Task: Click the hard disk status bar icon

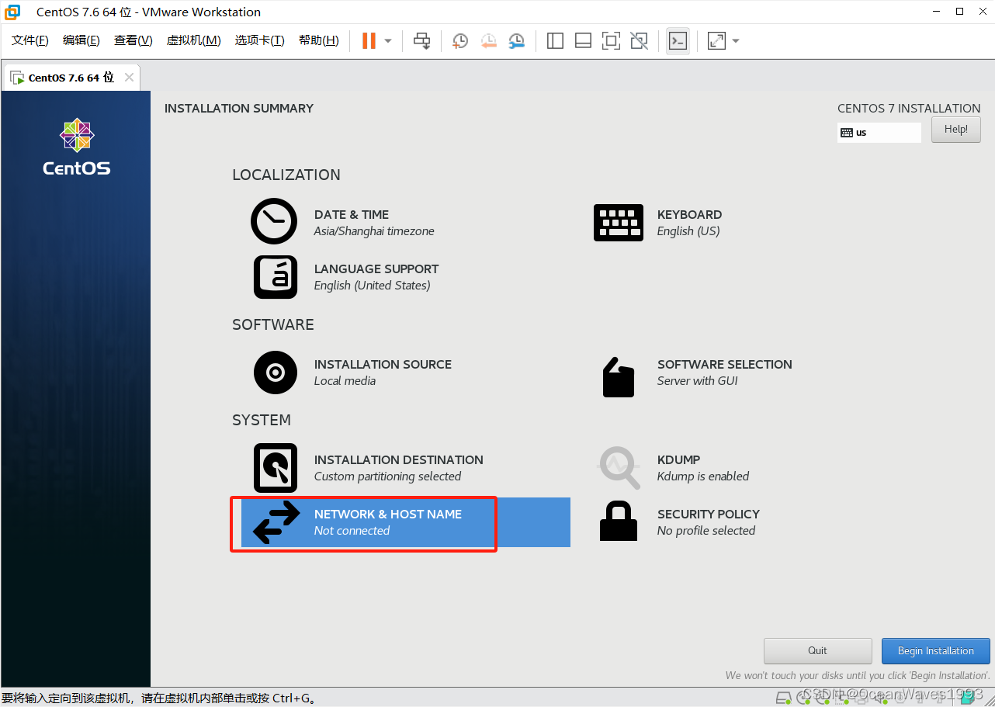Action: coord(784,698)
